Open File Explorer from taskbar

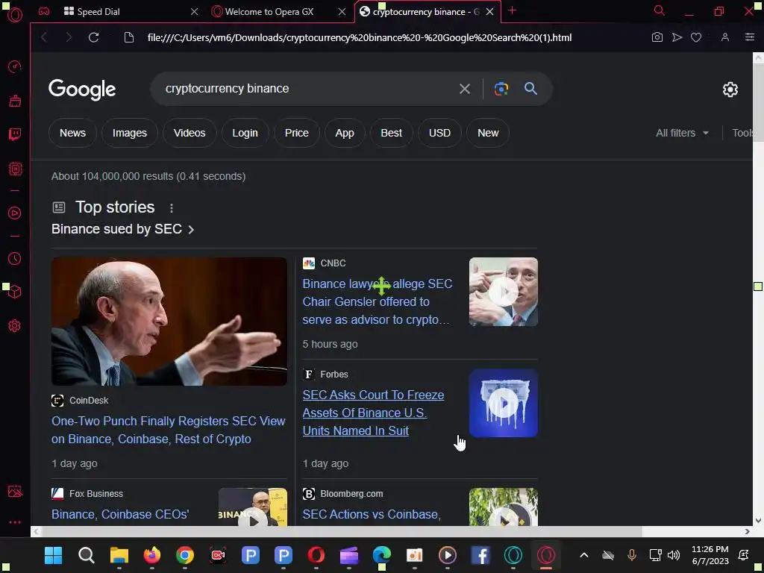[119, 555]
